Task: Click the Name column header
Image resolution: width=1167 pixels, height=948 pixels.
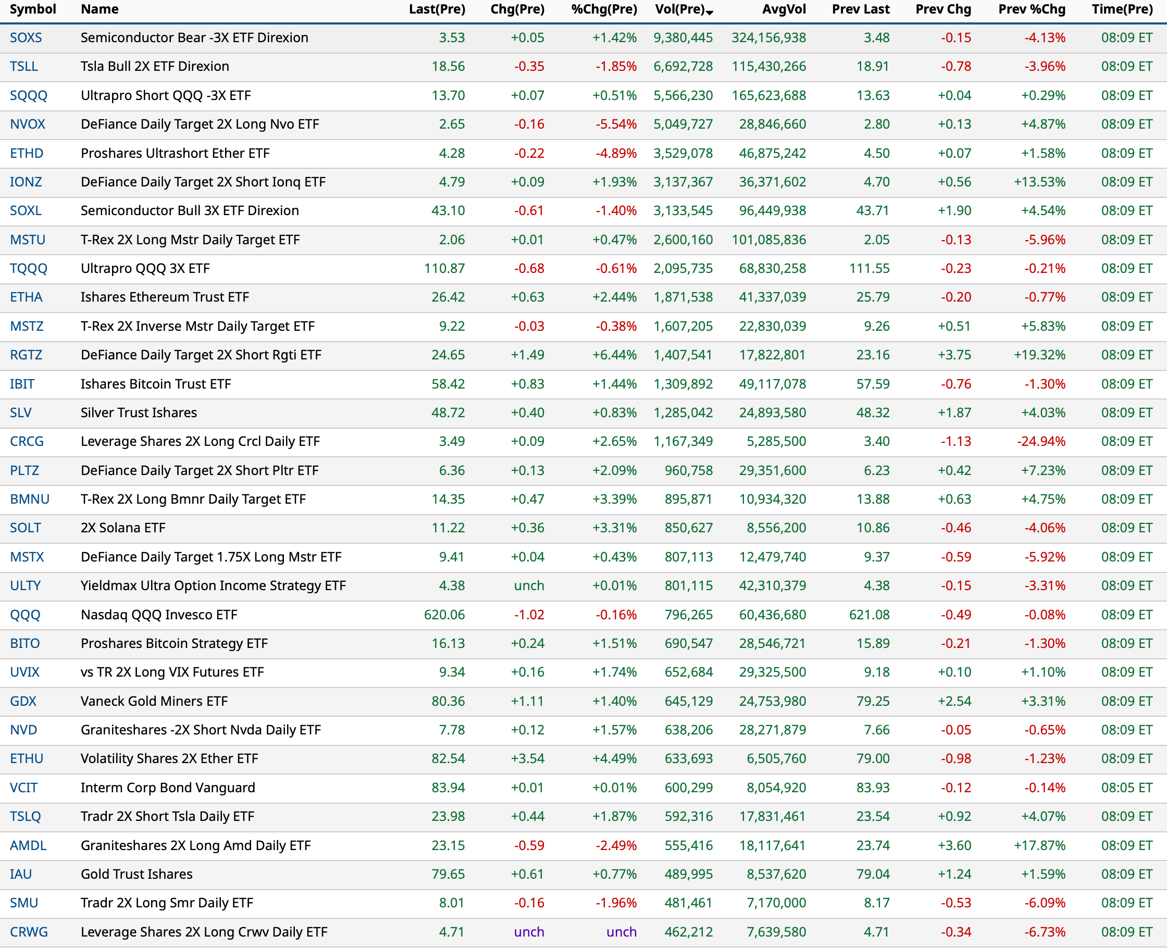Action: 100,9
